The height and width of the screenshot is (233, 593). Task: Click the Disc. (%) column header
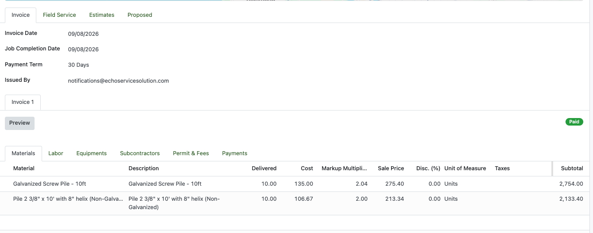tap(428, 168)
